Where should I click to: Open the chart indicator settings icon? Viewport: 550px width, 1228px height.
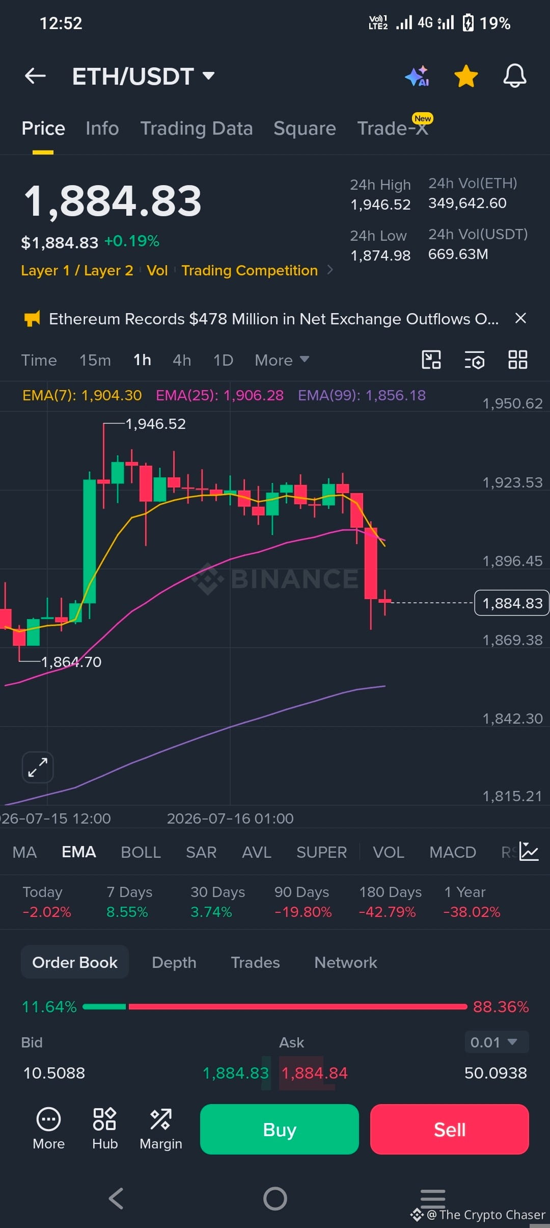[x=474, y=360]
